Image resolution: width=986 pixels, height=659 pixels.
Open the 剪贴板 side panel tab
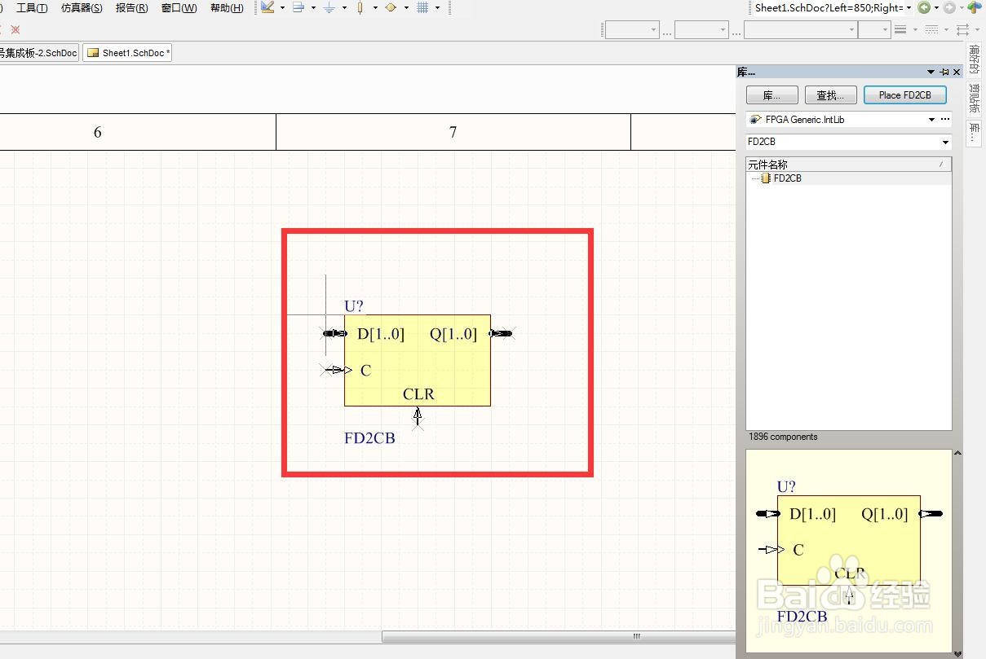974,99
